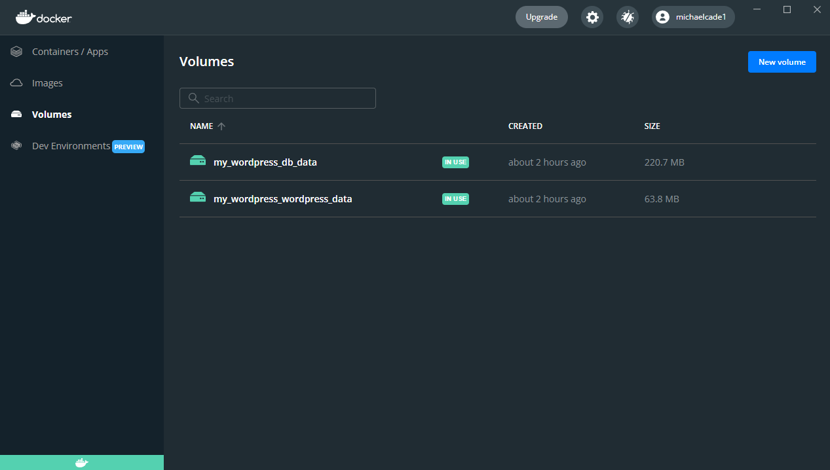The image size is (830, 470).
Task: Sort volumes by CREATED column
Action: point(525,126)
